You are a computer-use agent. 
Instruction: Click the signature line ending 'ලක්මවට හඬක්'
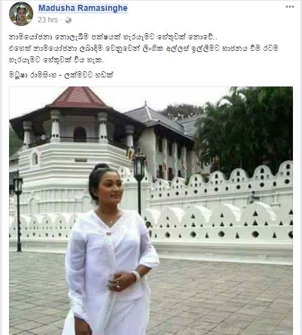click(61, 75)
